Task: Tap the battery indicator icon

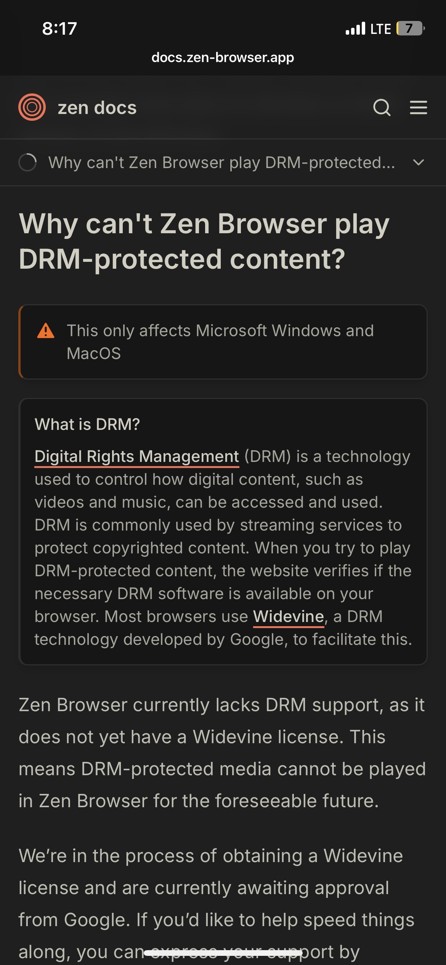Action: click(x=411, y=28)
